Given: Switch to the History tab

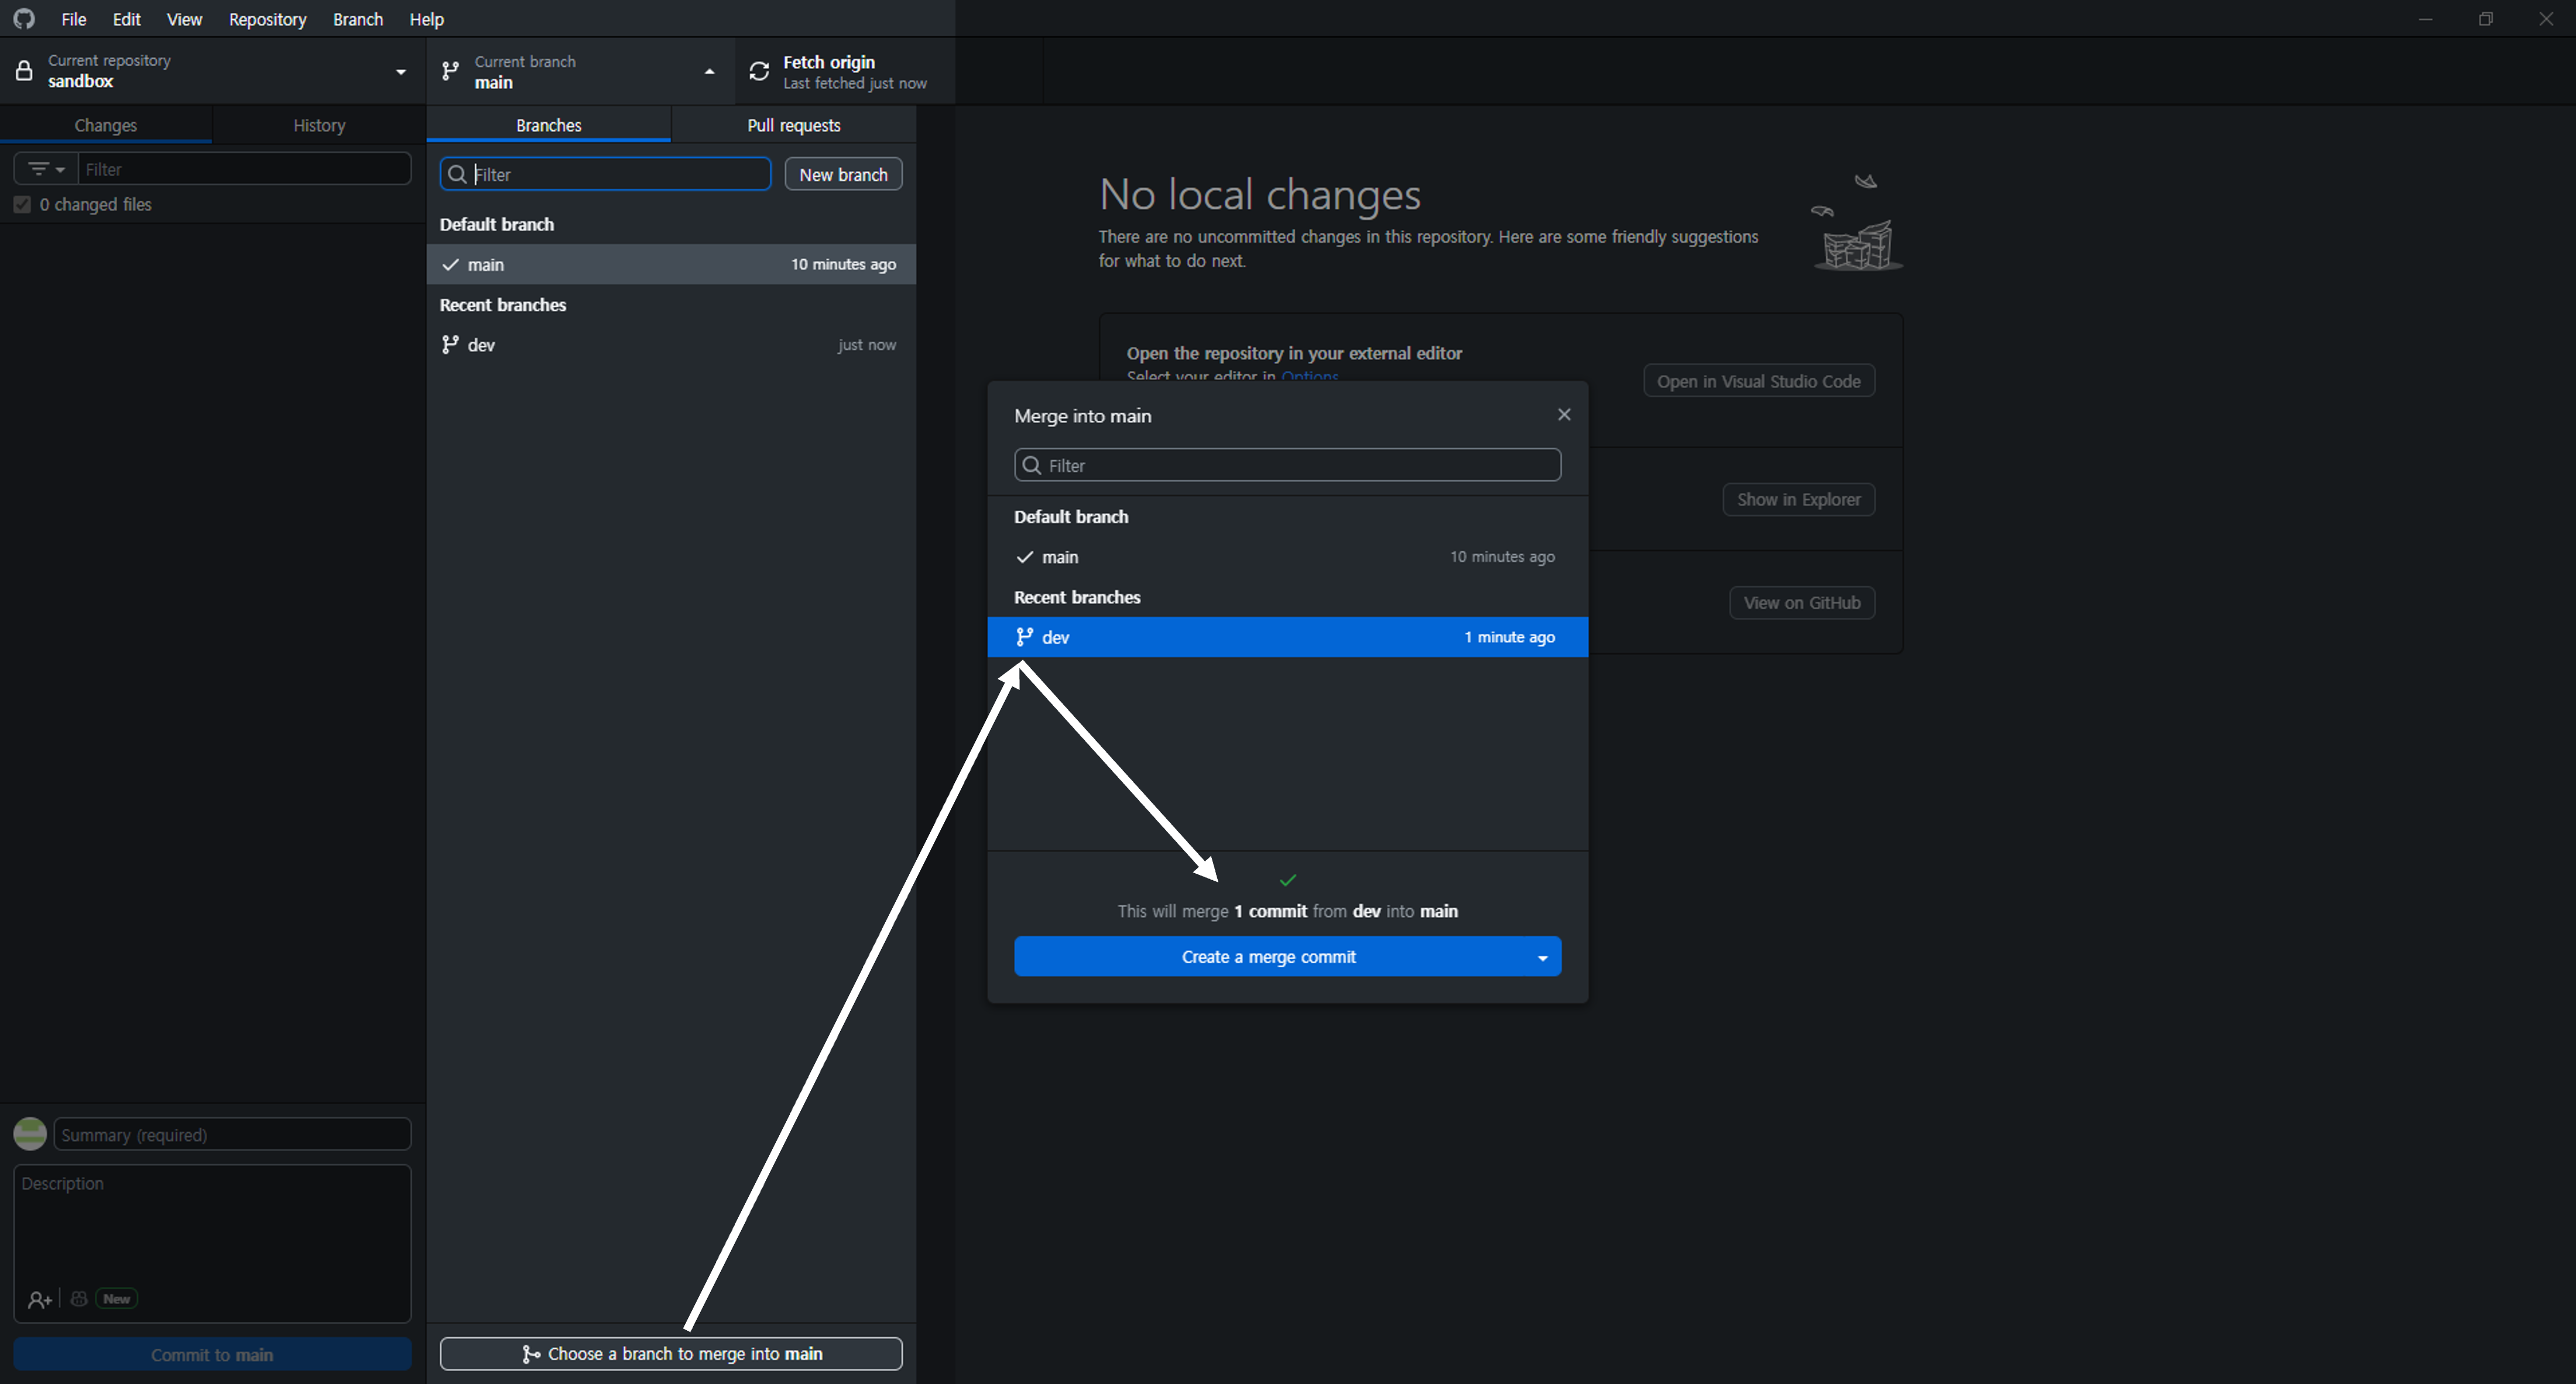Looking at the screenshot, I should (319, 125).
